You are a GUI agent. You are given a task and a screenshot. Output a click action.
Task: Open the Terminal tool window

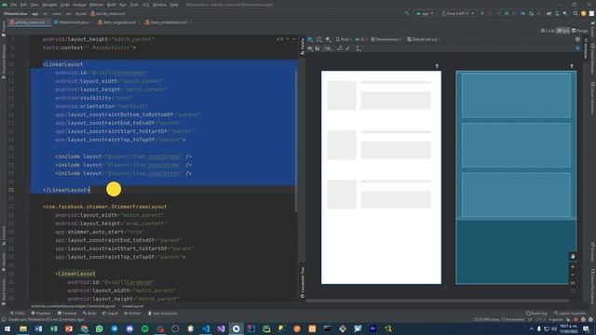67,314
